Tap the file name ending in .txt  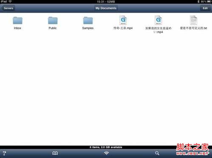pyautogui.click(x=193, y=28)
